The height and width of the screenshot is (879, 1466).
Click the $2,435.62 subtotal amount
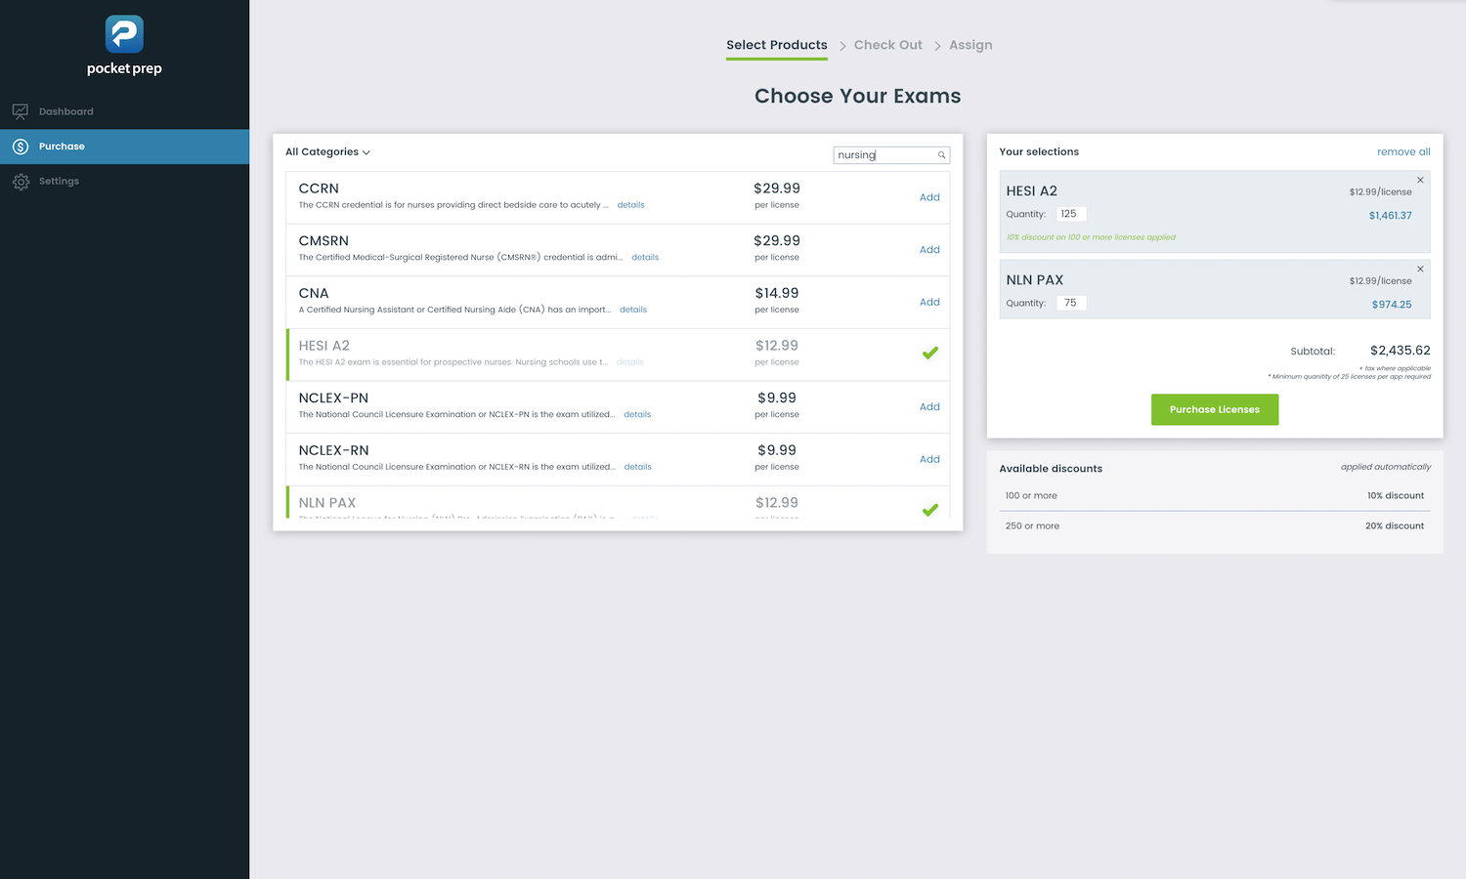point(1400,351)
